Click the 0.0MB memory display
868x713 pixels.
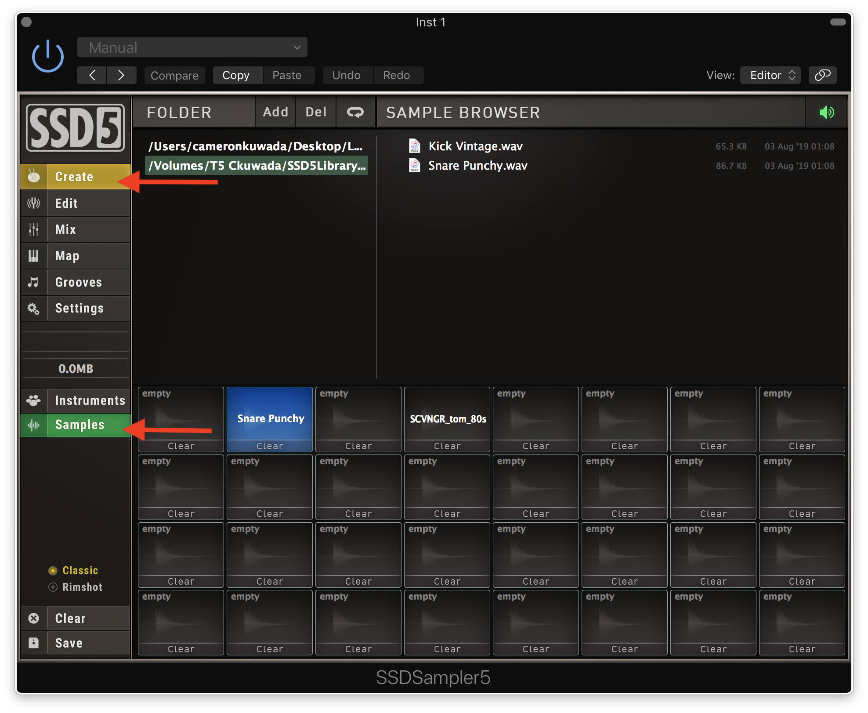[x=76, y=368]
